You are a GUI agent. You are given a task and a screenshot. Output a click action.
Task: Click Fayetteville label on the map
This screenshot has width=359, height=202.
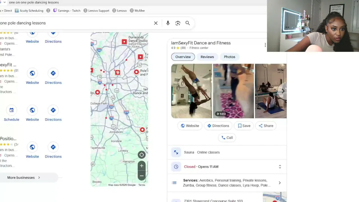[x=98, y=148]
